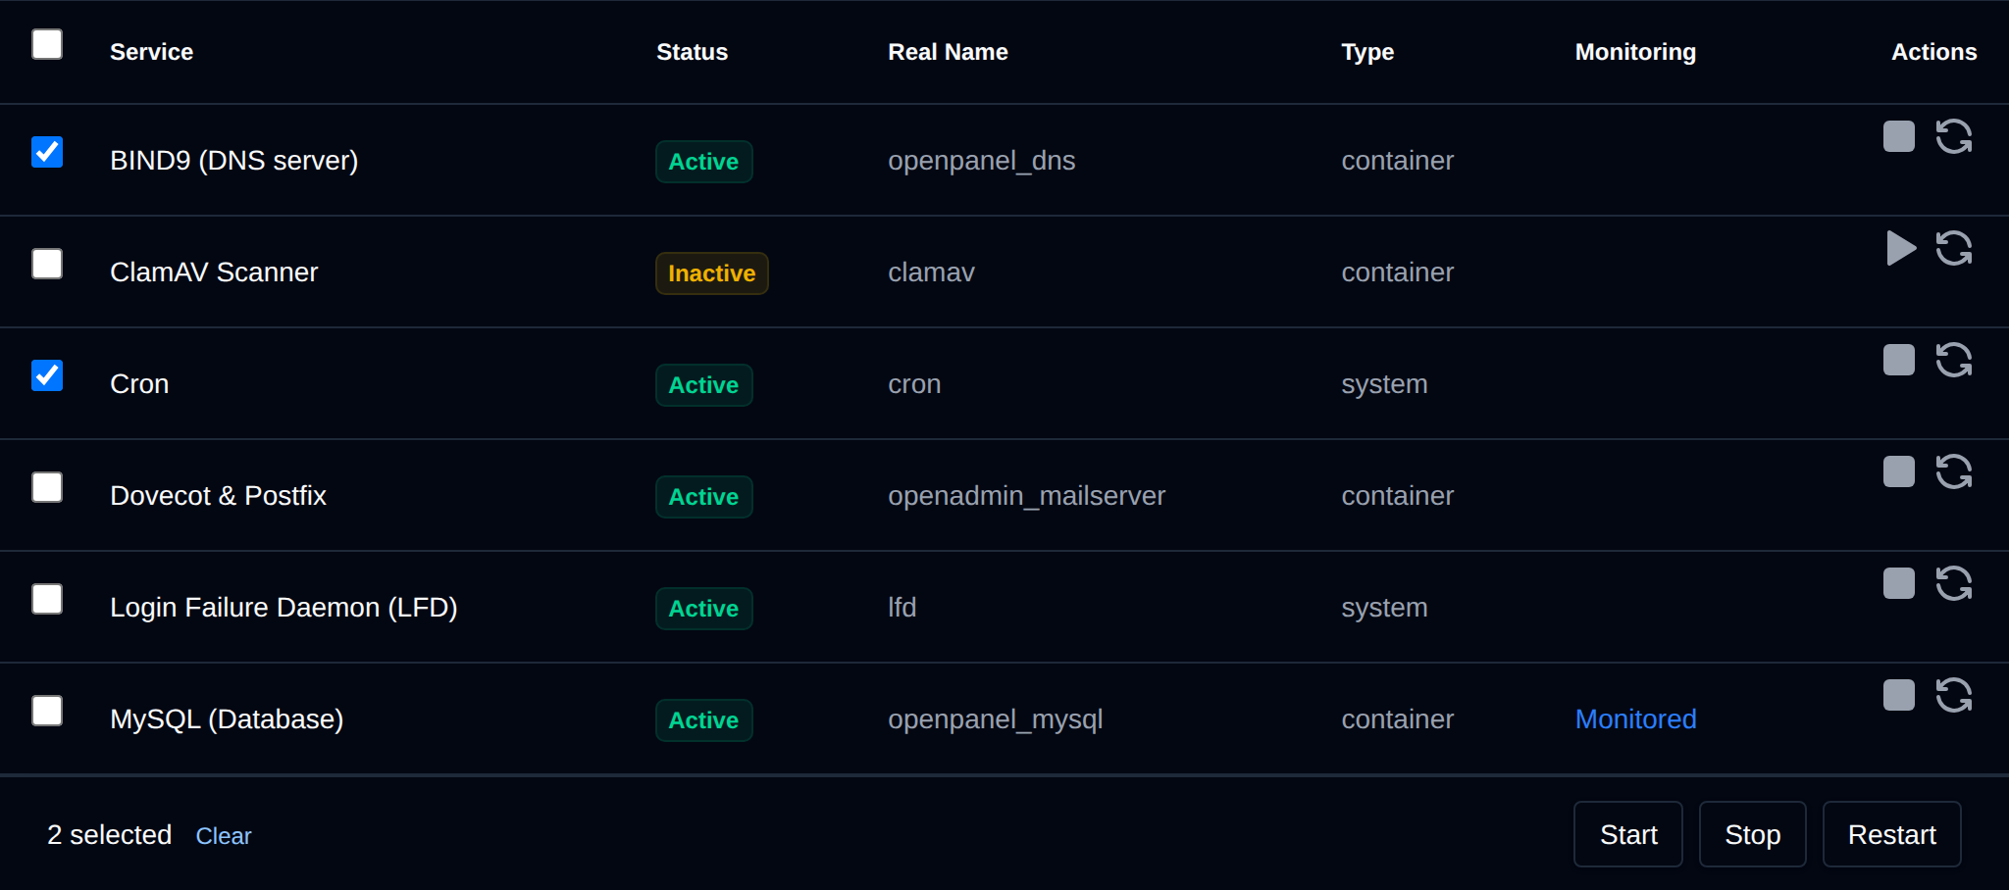Click the Status column header

[692, 52]
